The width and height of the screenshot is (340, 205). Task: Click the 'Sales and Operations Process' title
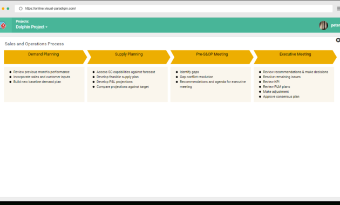(x=34, y=44)
